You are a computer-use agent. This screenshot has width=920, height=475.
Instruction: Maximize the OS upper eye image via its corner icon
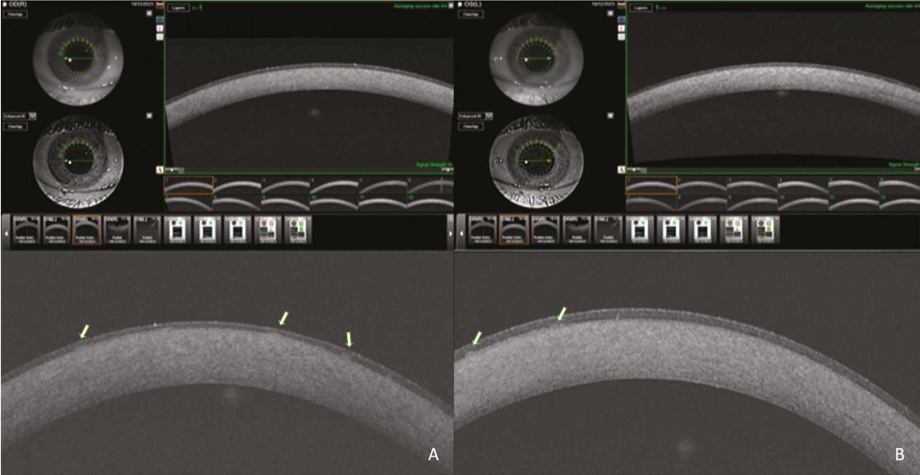610,13
